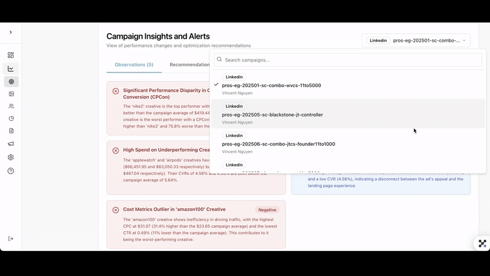Open the dashboard grid icon in sidebar

click(10, 55)
